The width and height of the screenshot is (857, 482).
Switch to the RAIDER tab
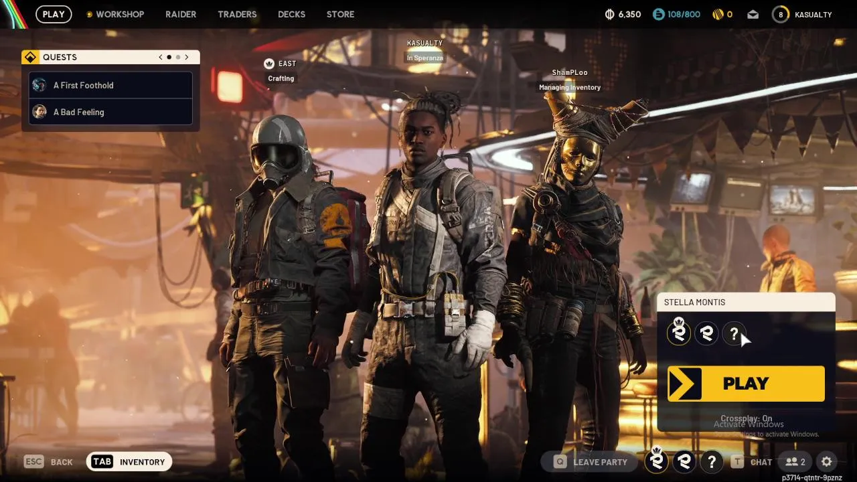pos(181,14)
